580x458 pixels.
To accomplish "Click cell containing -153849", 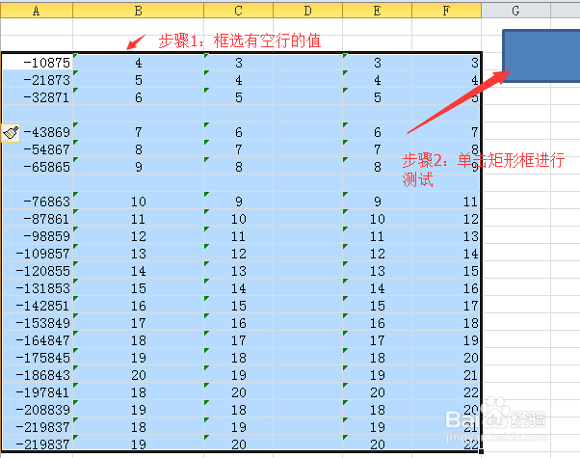I will [x=37, y=323].
